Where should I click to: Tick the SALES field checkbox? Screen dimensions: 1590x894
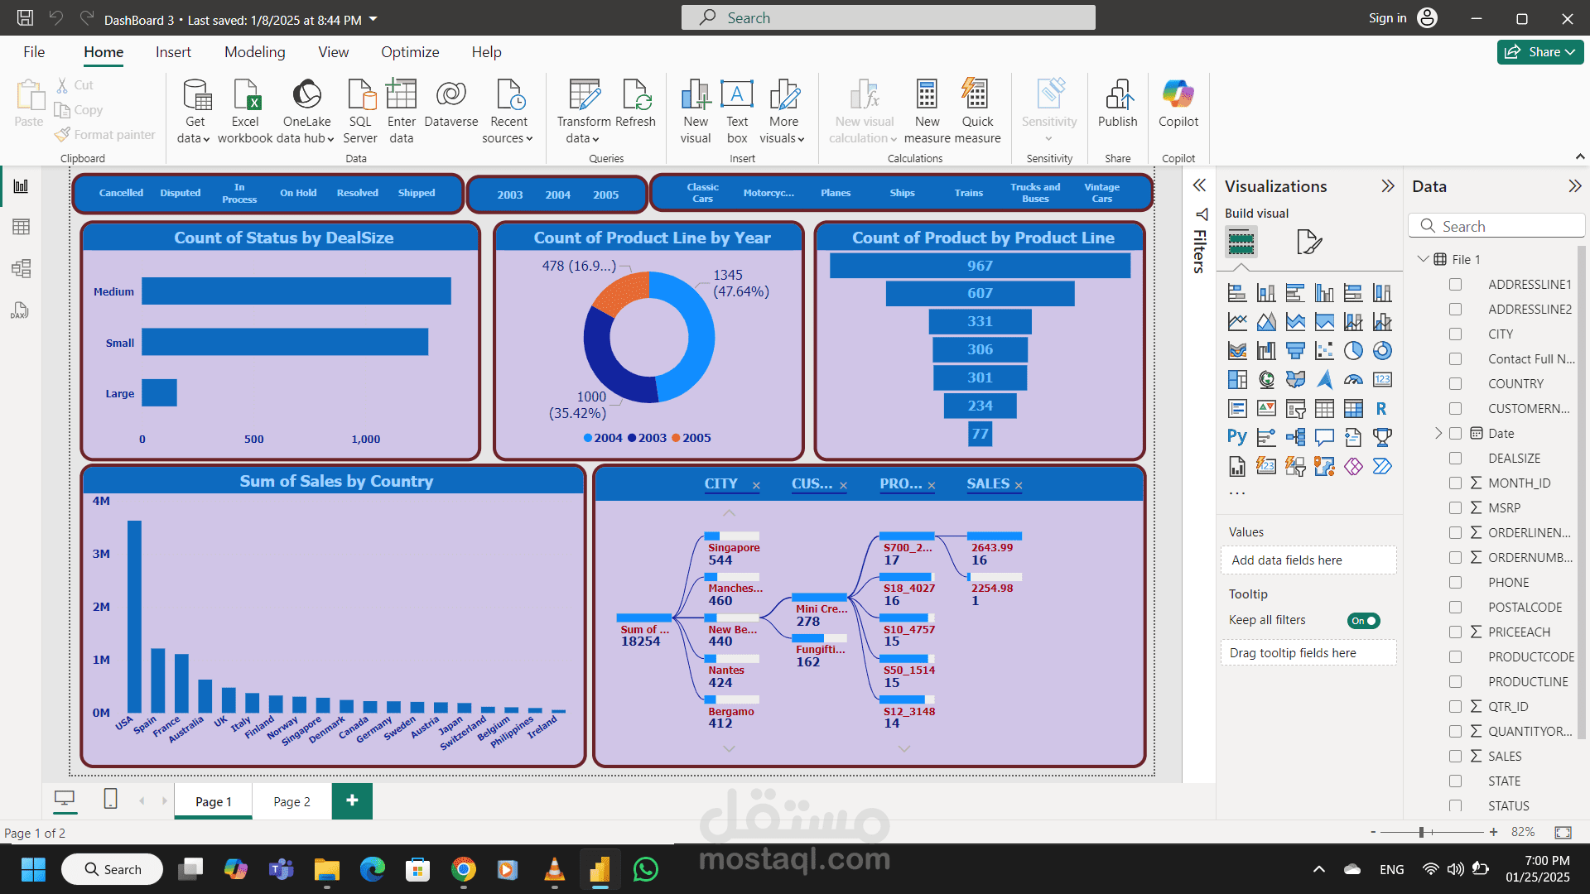click(x=1455, y=757)
